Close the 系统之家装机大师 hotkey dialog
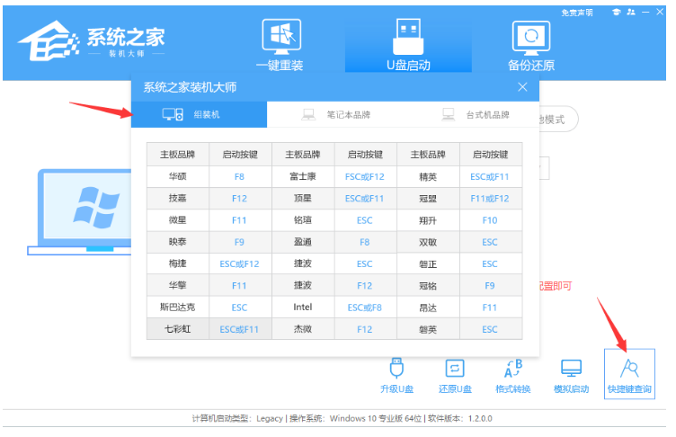Image resolution: width=676 pixels, height=437 pixels. (522, 87)
